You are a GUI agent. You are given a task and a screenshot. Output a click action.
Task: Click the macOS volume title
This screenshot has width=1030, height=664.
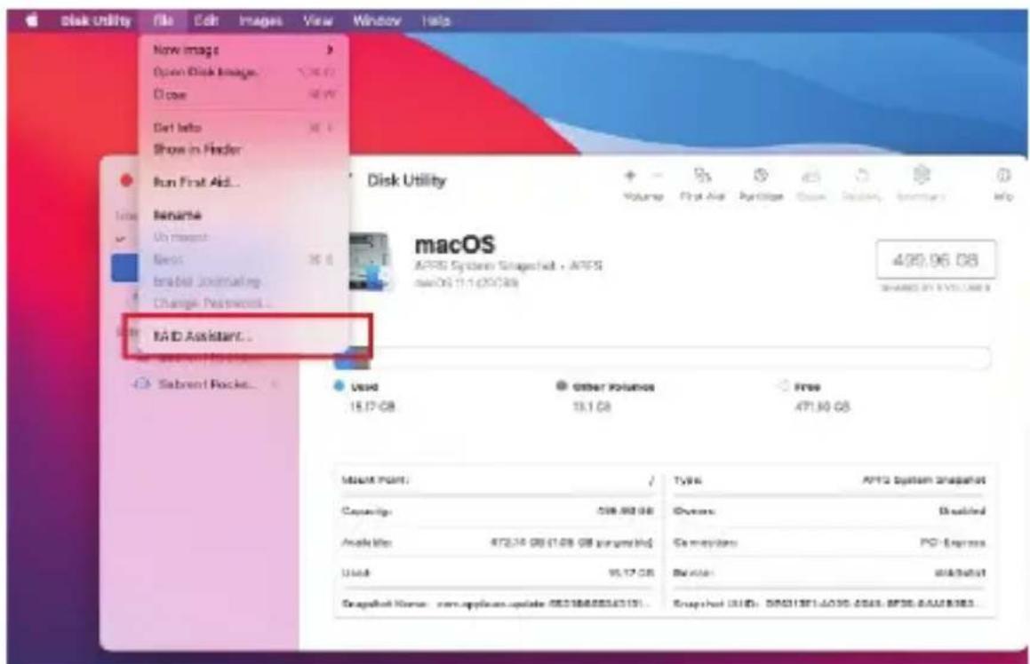coord(454,245)
